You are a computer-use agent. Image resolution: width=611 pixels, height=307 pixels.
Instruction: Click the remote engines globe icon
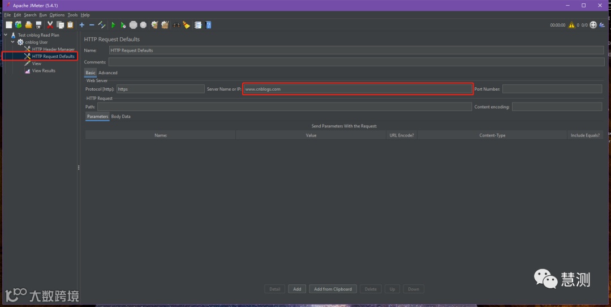click(593, 25)
